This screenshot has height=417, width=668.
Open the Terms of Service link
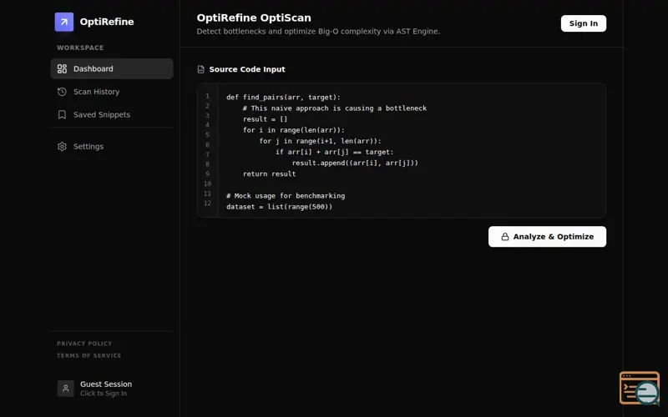[89, 355]
